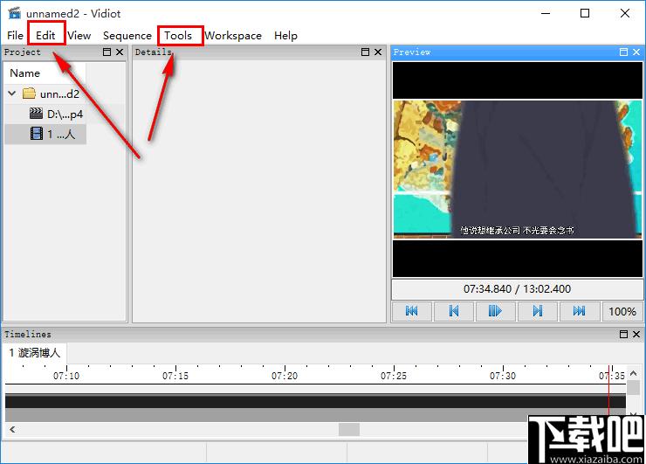
Task: Select the sequence item ending in 人
Action: point(61,134)
